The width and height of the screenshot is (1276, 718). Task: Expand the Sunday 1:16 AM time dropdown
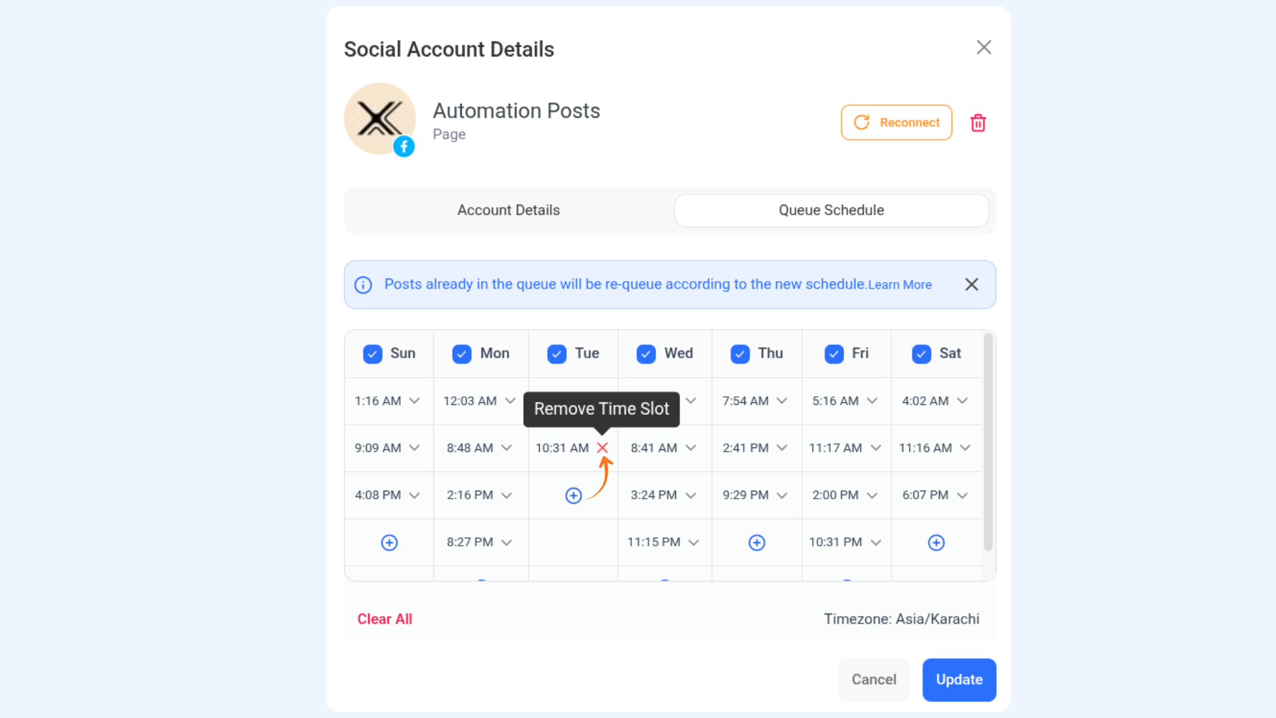click(x=414, y=401)
